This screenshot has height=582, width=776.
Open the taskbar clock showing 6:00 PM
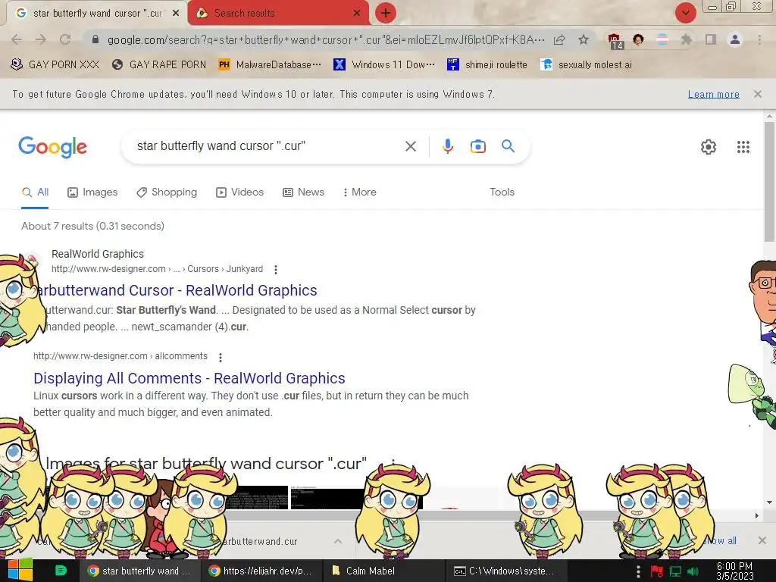click(734, 571)
